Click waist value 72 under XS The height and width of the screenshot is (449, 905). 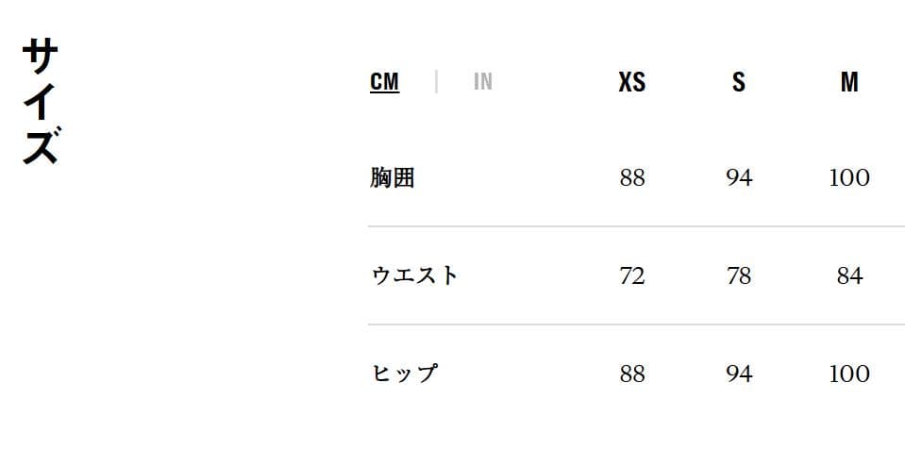(631, 275)
